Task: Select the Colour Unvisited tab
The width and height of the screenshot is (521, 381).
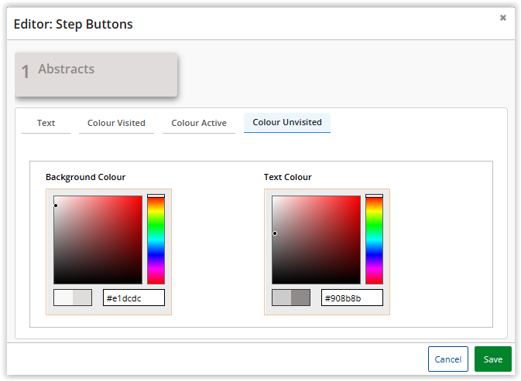Action: [x=287, y=123]
